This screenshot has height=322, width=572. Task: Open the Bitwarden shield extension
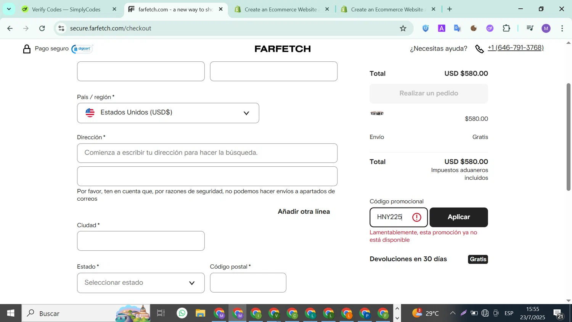tap(426, 28)
